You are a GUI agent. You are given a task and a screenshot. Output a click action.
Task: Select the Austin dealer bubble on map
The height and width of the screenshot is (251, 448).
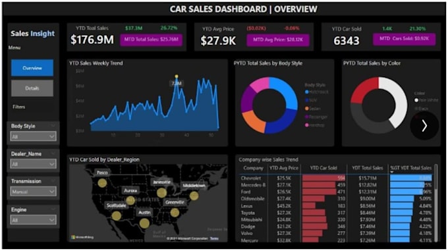(x=144, y=223)
